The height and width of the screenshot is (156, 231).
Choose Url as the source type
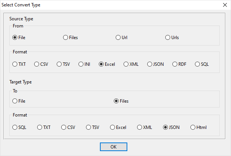118,38
